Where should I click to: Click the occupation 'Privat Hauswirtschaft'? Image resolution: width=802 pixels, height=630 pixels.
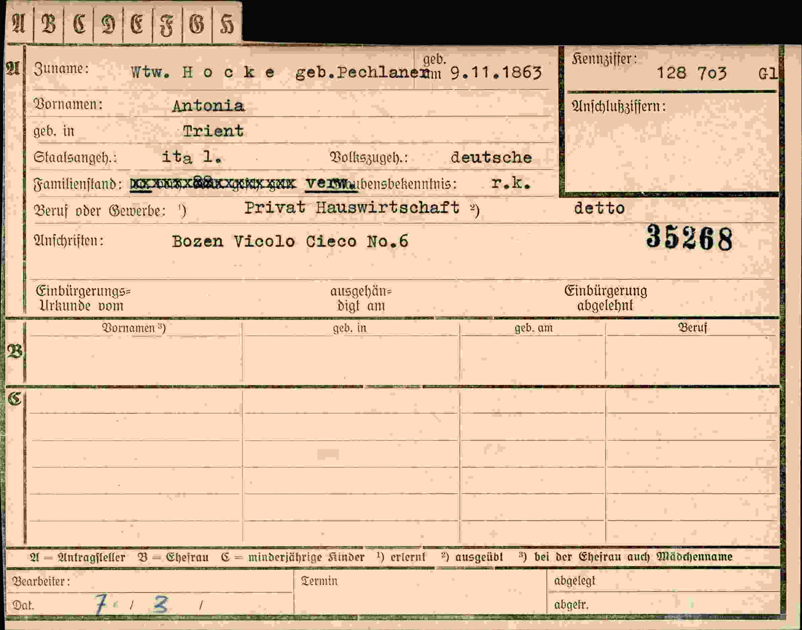click(352, 208)
